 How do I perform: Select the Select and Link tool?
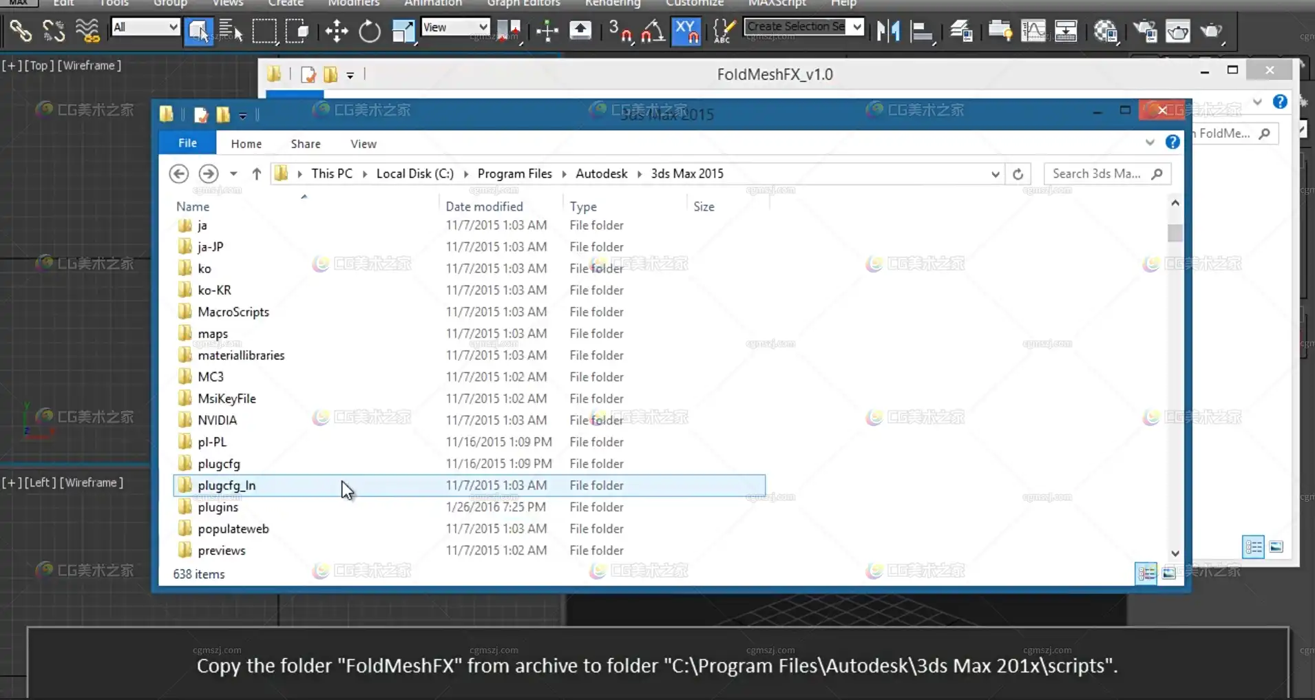click(21, 31)
